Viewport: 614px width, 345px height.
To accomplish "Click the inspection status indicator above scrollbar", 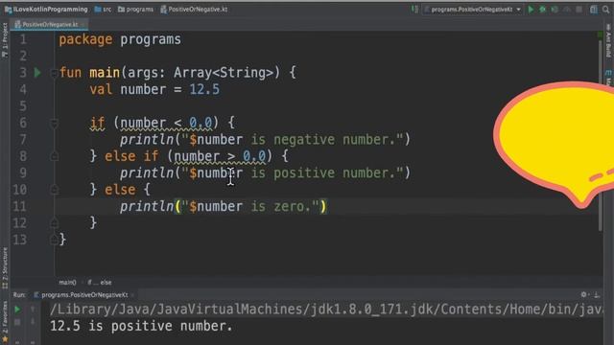I will (601, 34).
